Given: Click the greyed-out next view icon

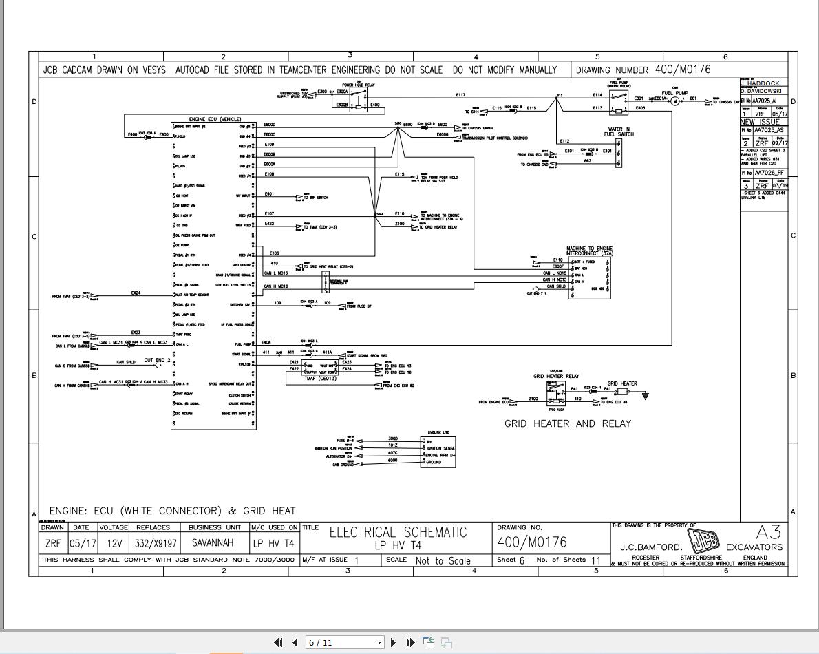Looking at the screenshot, I should click(x=447, y=642).
